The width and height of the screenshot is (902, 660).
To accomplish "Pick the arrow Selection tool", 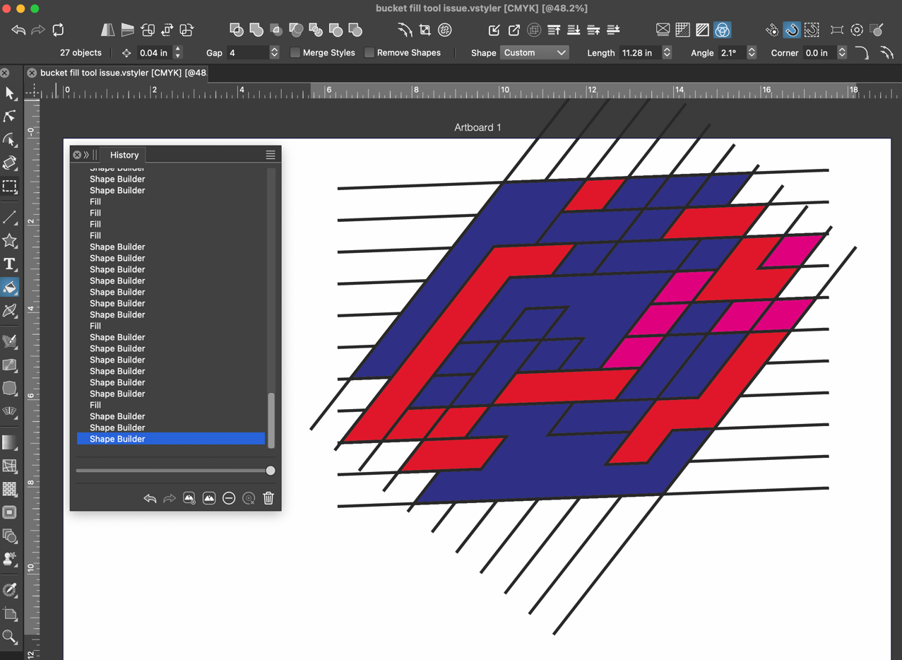I will click(10, 93).
